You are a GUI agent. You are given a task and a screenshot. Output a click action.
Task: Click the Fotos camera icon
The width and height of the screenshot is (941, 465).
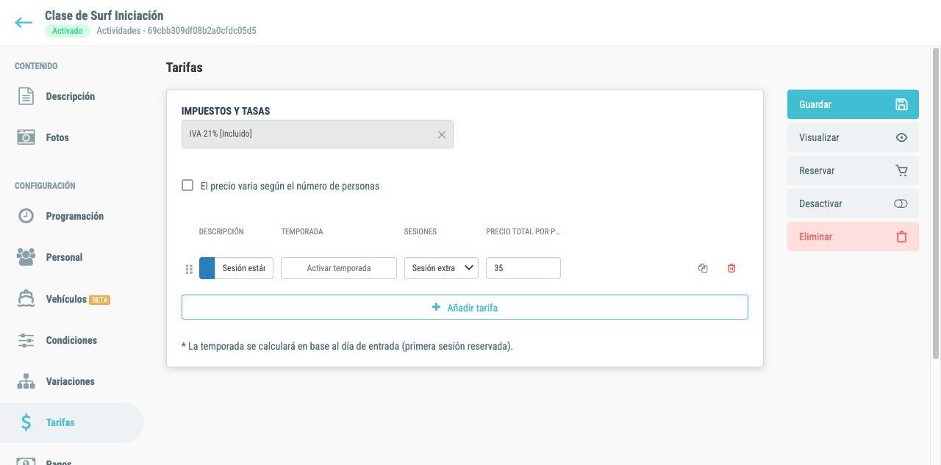pyautogui.click(x=26, y=137)
